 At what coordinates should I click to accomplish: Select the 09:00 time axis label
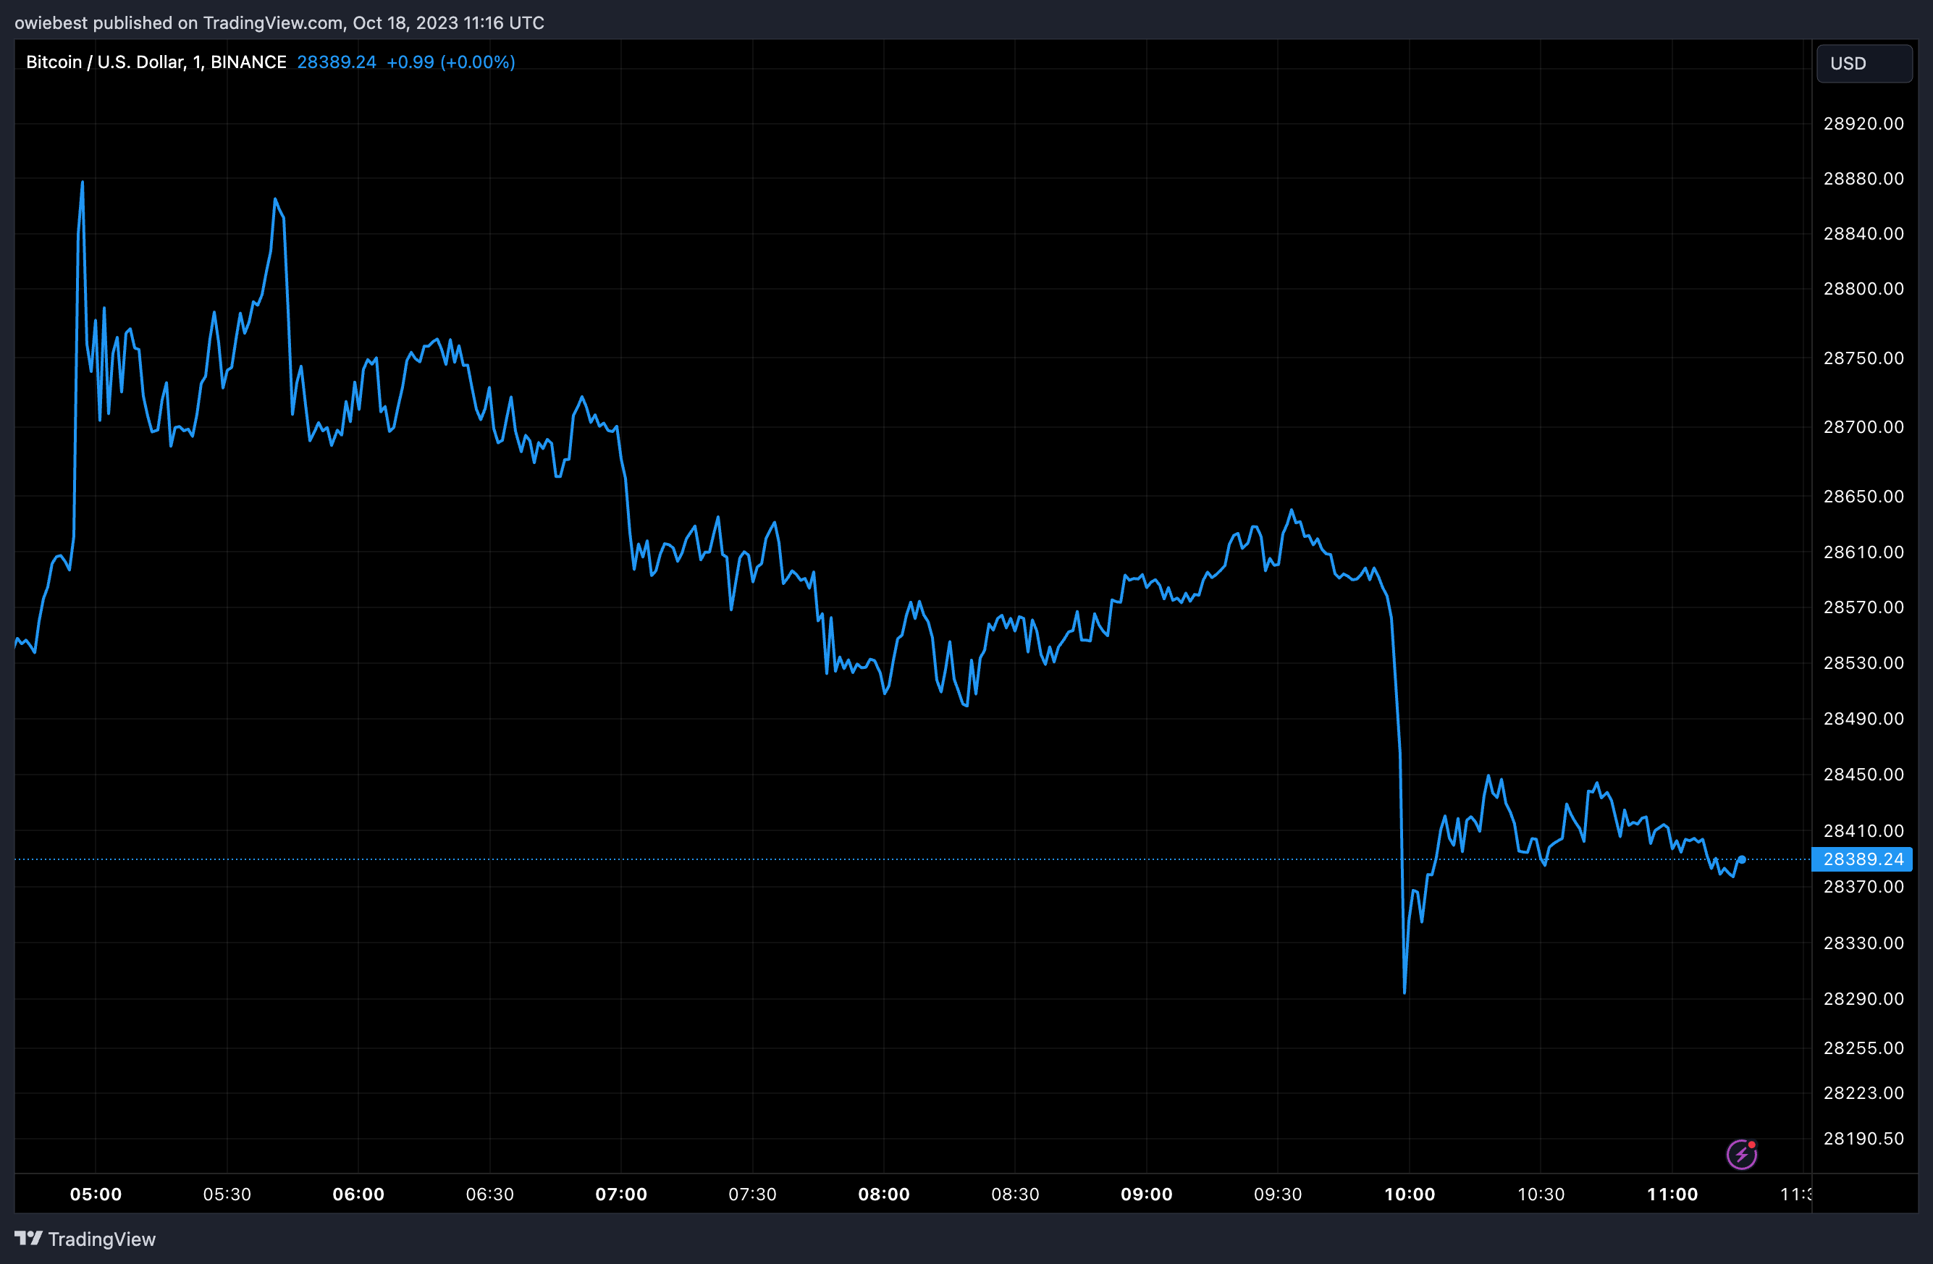tap(1147, 1194)
